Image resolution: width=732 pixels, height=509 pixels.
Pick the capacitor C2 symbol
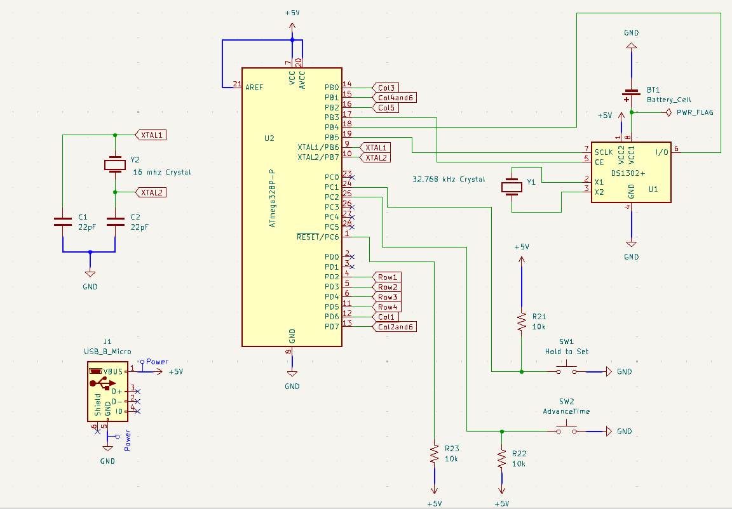pyautogui.click(x=115, y=221)
